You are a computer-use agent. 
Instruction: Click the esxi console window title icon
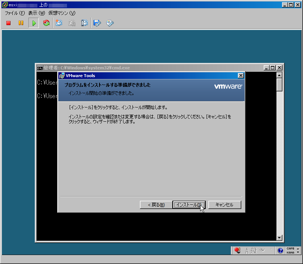click(4, 4)
